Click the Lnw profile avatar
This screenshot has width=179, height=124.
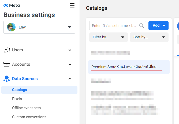[11, 27]
